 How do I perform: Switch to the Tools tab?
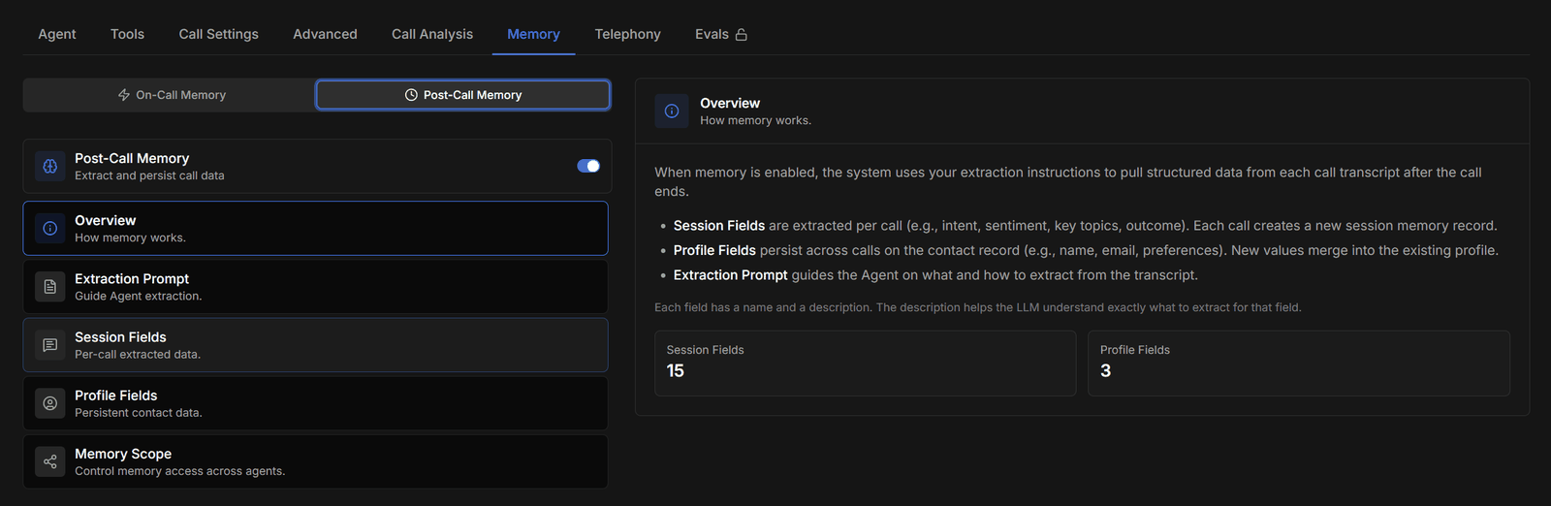(127, 34)
